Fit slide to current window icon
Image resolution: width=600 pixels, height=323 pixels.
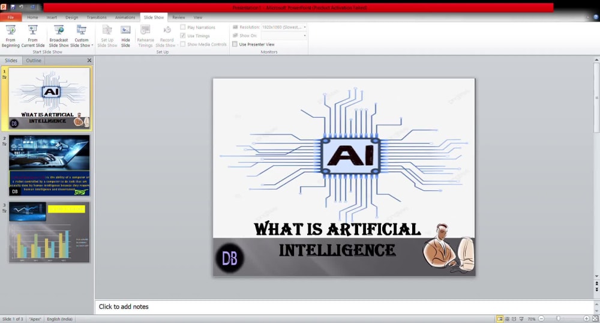click(595, 318)
